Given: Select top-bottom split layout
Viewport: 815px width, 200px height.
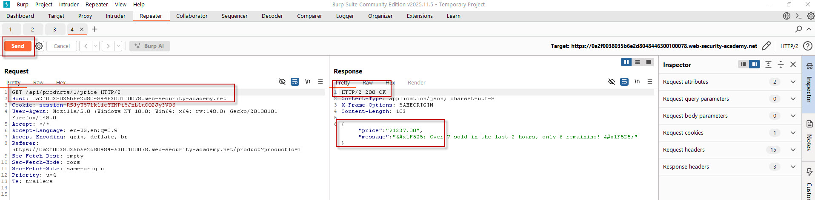Looking at the screenshot, I should coord(638,62).
